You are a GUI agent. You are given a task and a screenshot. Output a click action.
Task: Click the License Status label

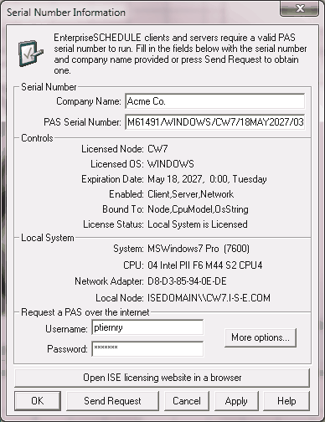point(113,224)
